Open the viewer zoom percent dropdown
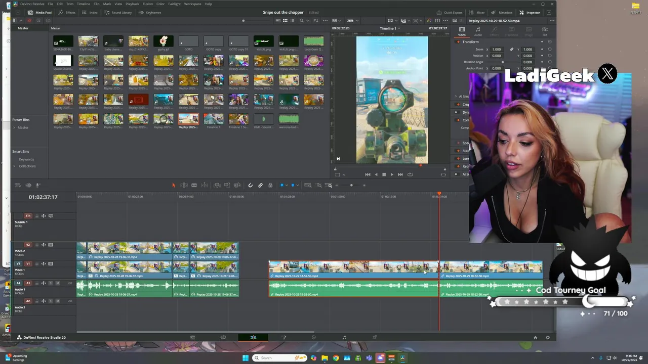 (x=352, y=21)
